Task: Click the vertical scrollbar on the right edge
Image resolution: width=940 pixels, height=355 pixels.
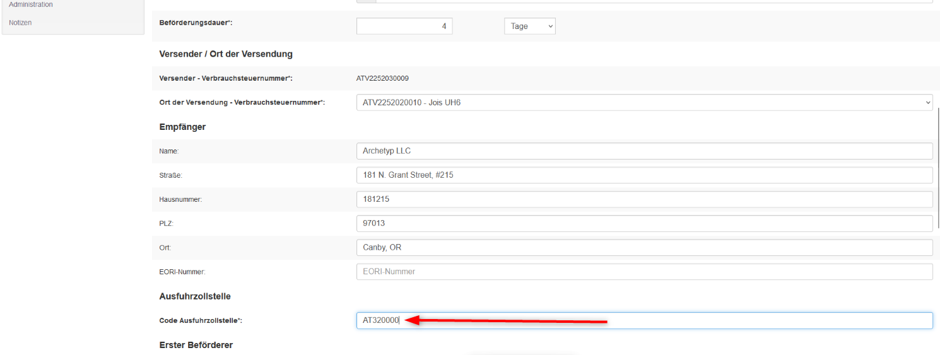Action: [938, 167]
